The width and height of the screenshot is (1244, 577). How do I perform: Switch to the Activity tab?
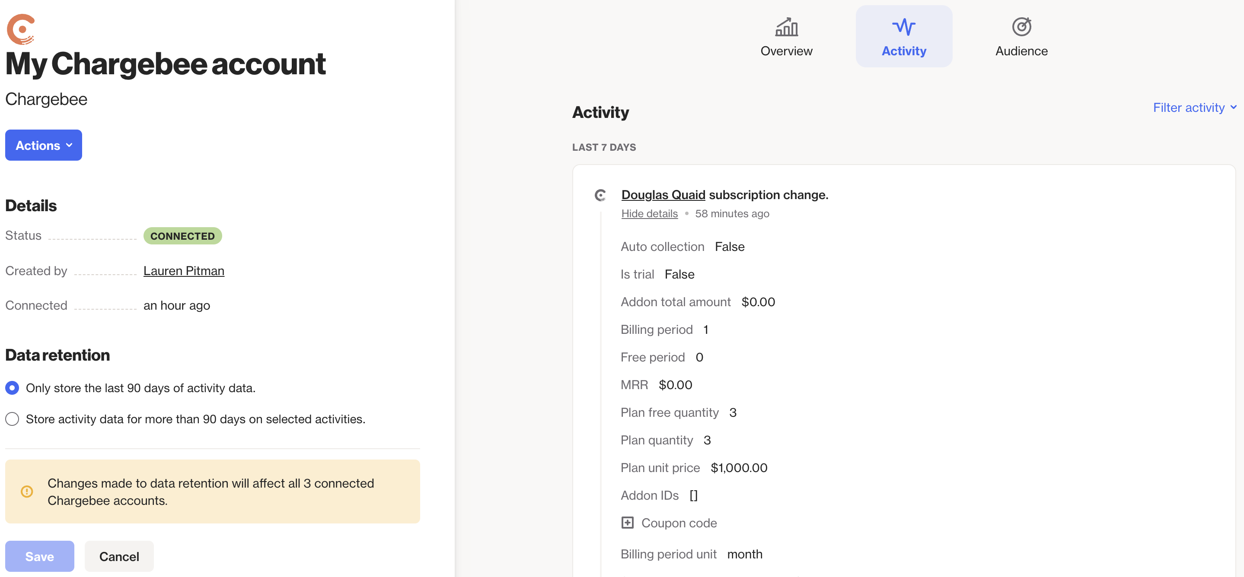coord(903,37)
